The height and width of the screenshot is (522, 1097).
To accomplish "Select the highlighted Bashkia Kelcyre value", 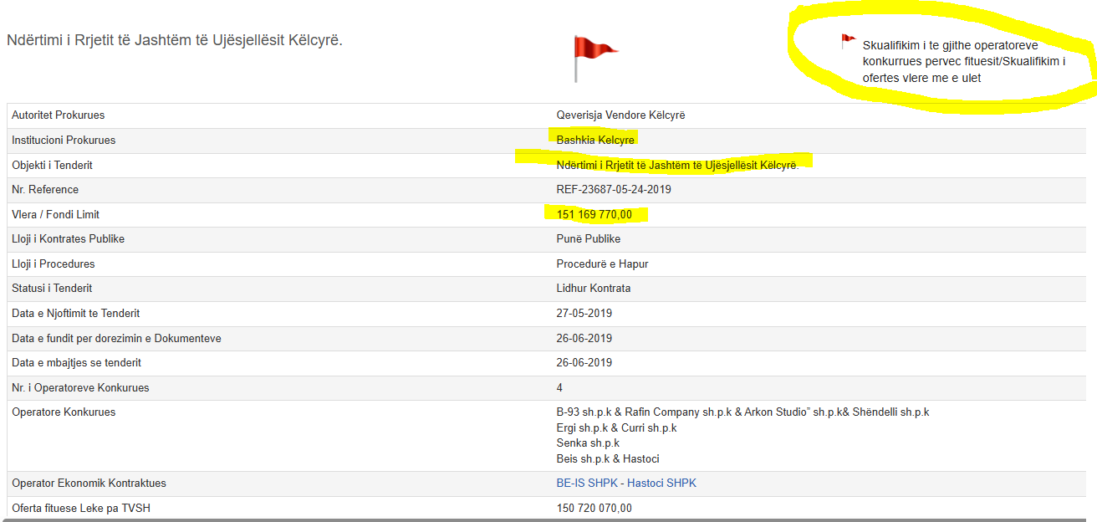I will point(595,141).
